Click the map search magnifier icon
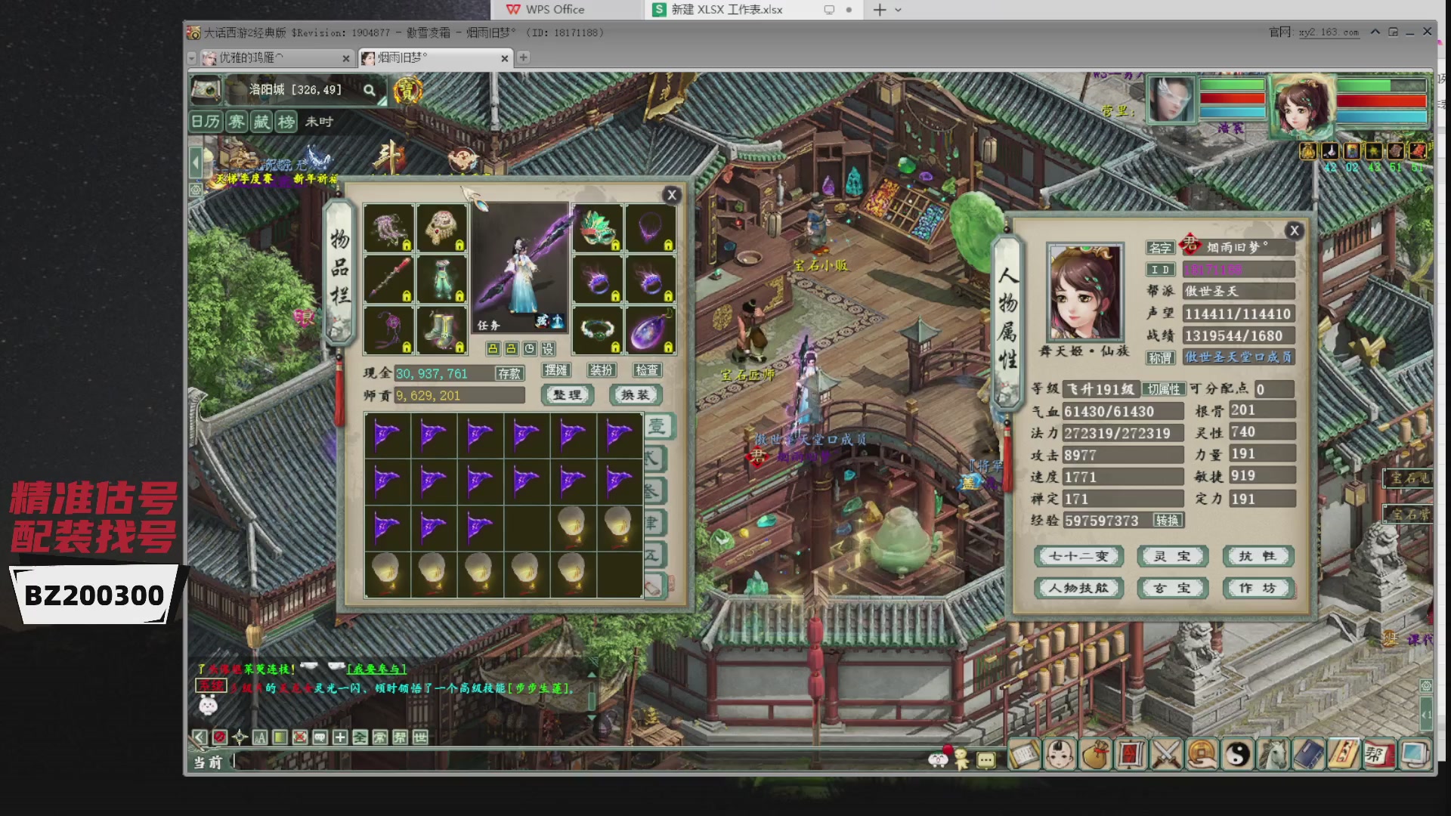 [x=369, y=91]
